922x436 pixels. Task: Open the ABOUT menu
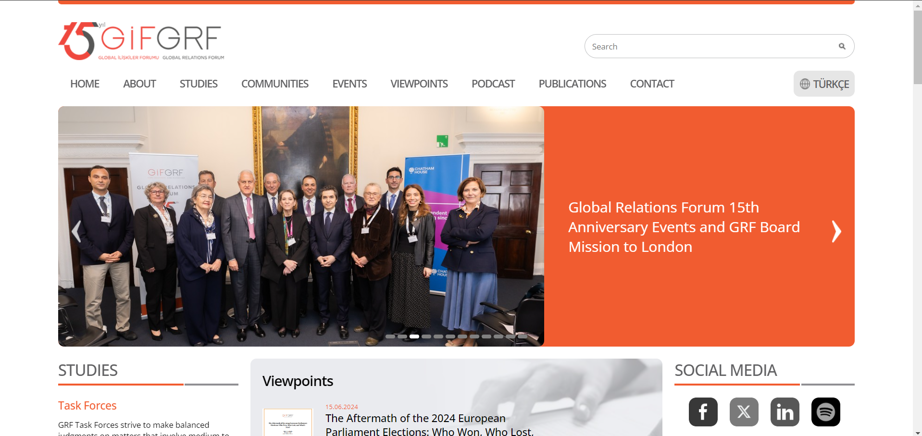coord(139,84)
